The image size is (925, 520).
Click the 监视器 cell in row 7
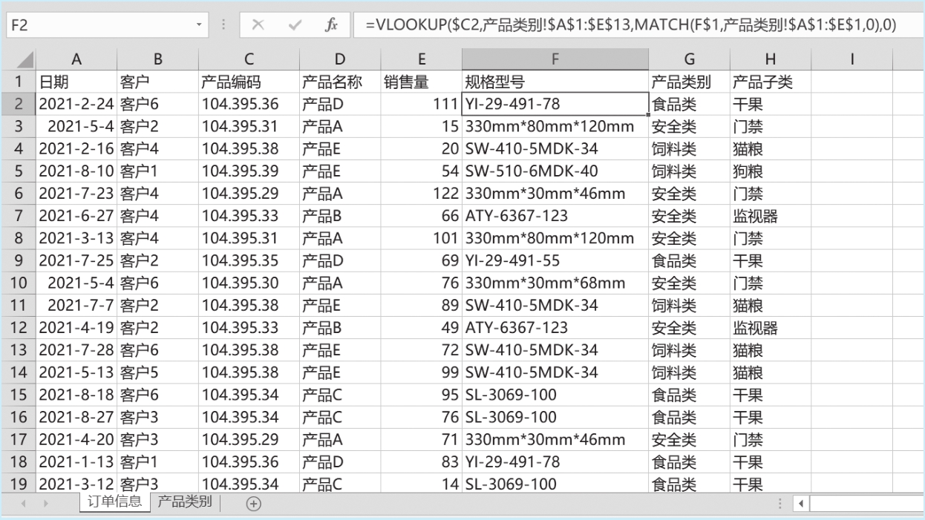point(770,217)
